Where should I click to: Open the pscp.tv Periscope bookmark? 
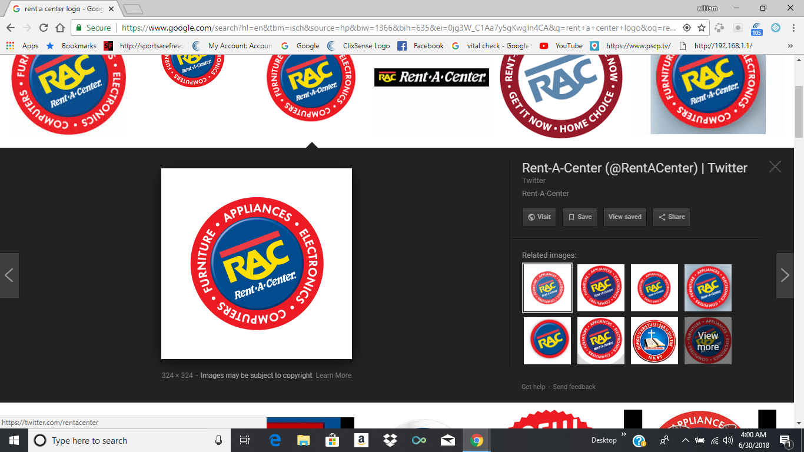tap(630, 45)
